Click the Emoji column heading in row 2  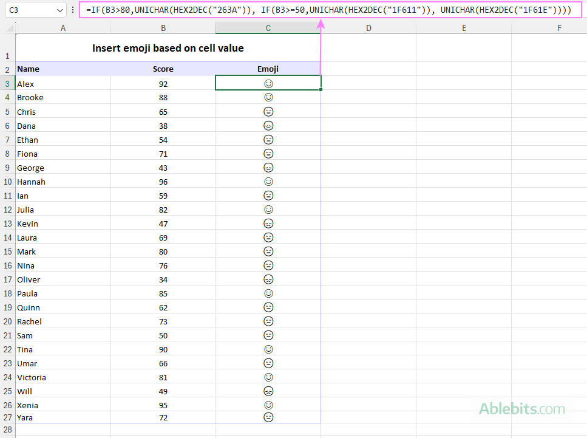click(x=268, y=69)
